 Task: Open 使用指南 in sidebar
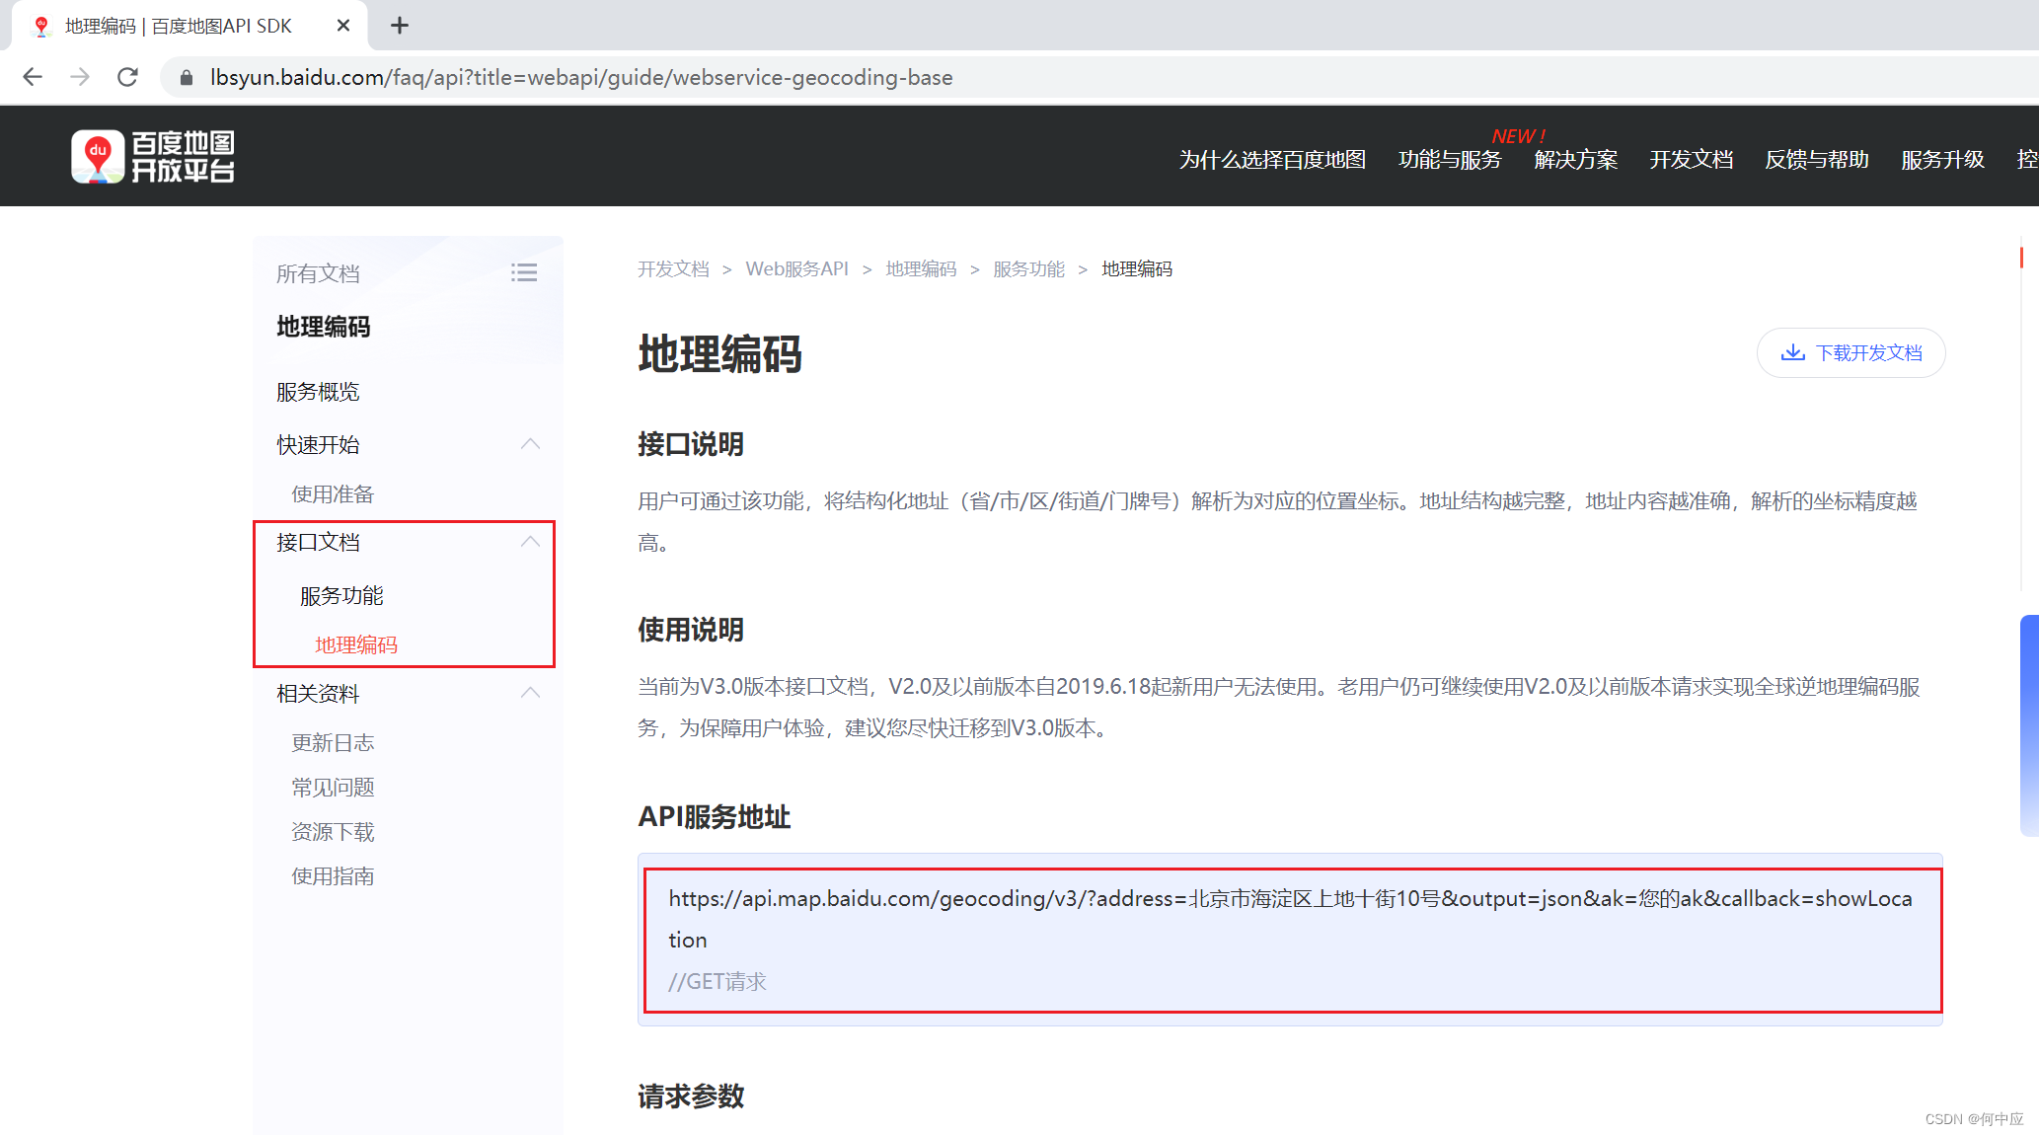pos(333,875)
